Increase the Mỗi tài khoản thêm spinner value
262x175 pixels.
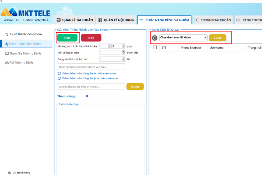(123, 51)
